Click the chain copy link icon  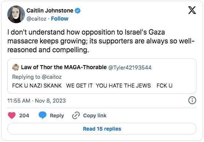click(x=76, y=116)
